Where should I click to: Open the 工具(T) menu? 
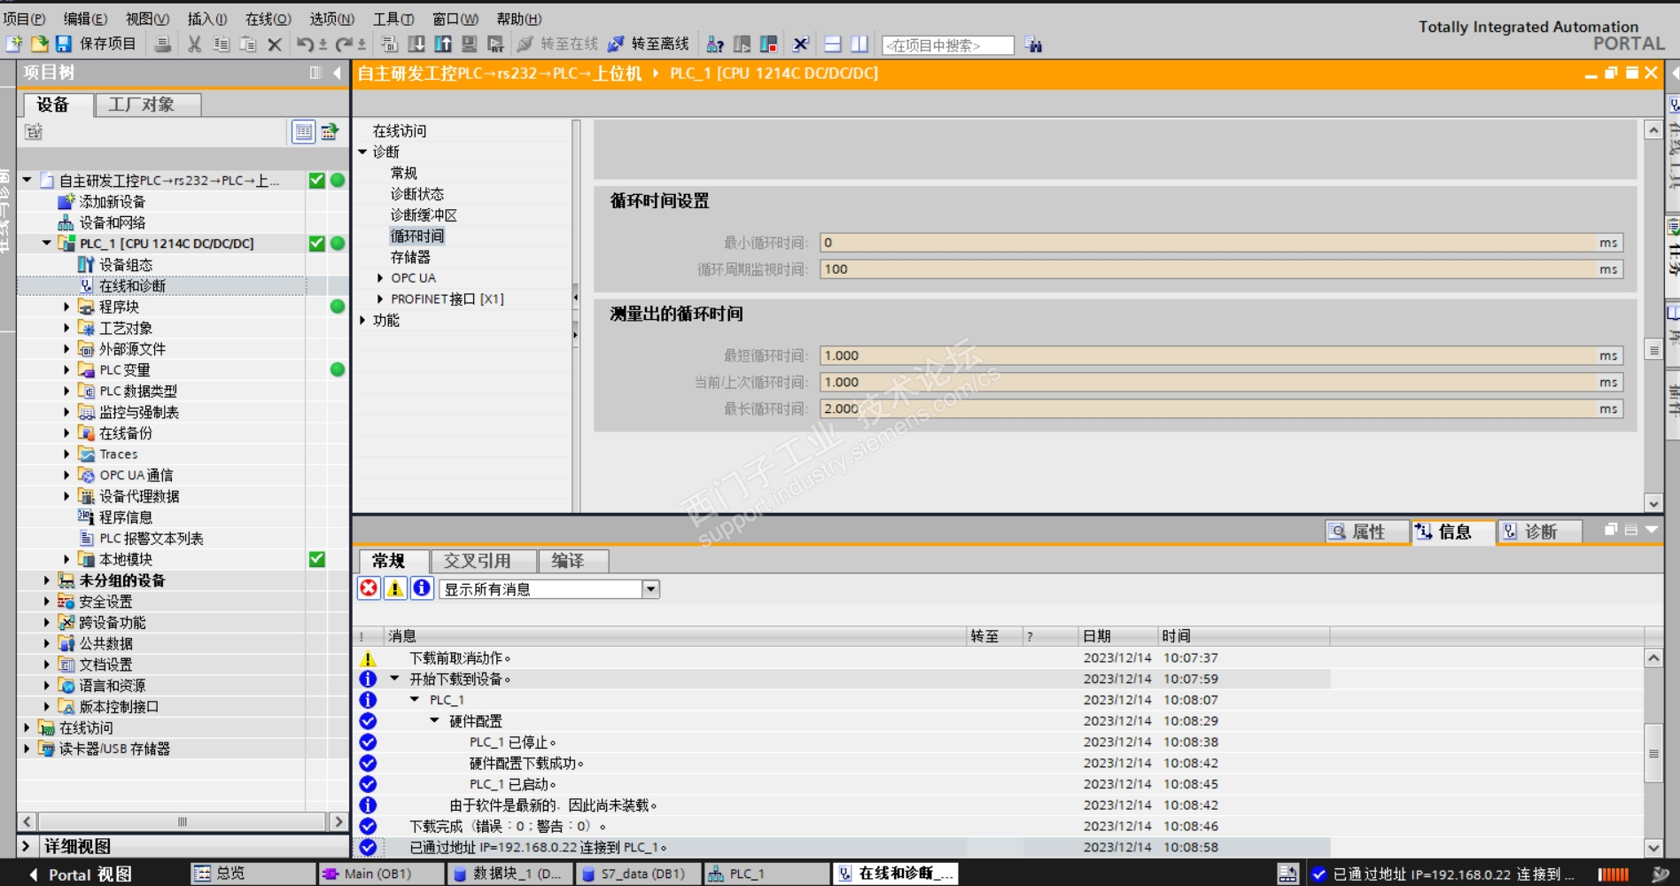(393, 19)
